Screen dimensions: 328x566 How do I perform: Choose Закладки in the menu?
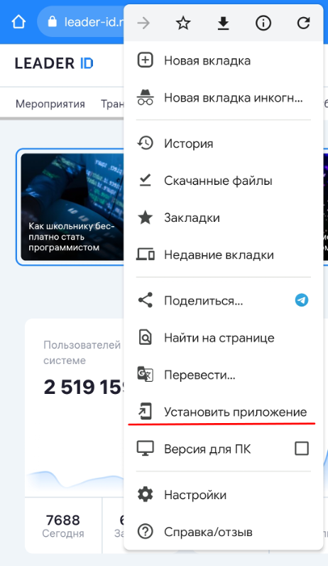224,218
